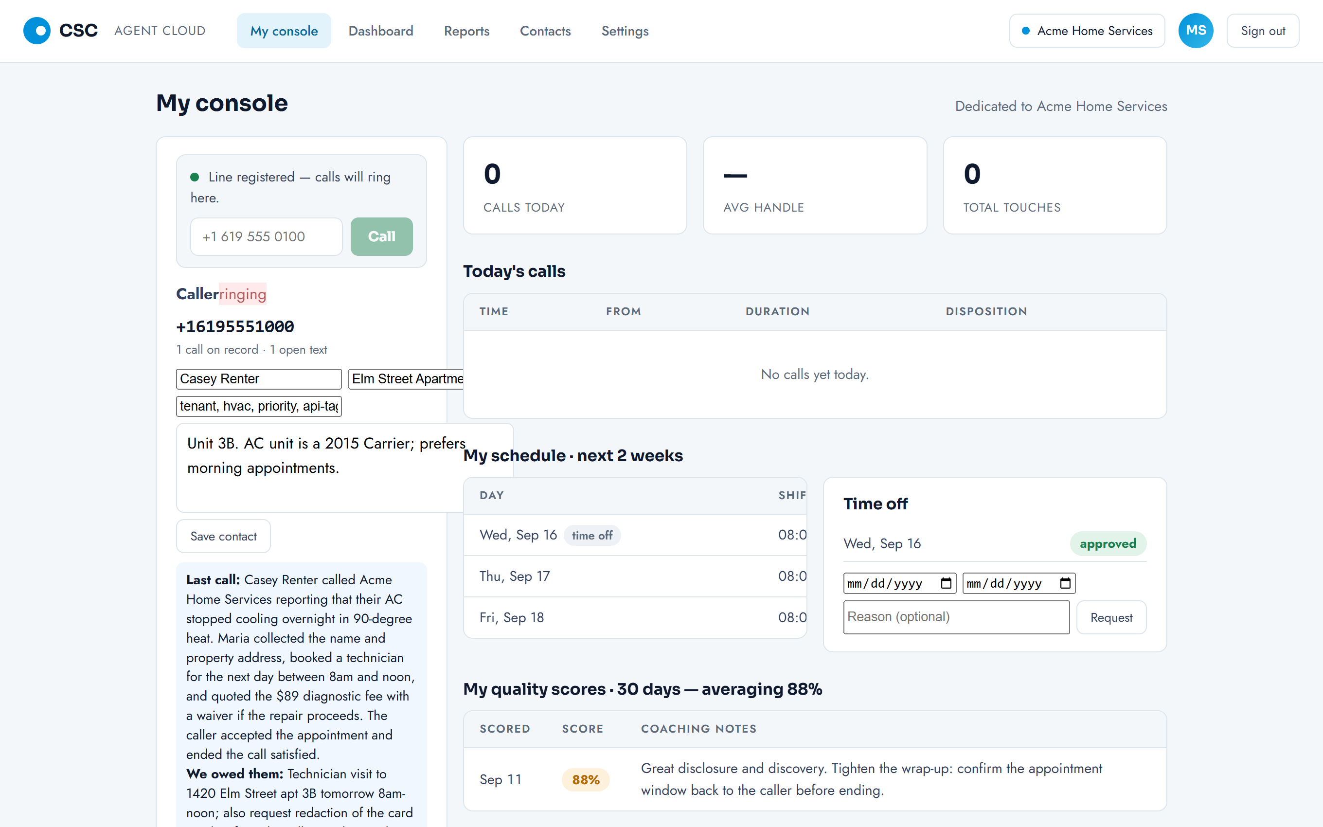This screenshot has width=1323, height=827.
Task: Click the CSC logo circle icon
Action: pos(36,31)
